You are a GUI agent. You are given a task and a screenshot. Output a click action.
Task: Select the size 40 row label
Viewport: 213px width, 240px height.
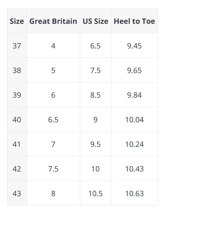(17, 119)
